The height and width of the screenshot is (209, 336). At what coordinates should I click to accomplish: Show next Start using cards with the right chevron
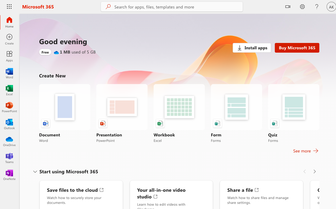click(x=314, y=171)
